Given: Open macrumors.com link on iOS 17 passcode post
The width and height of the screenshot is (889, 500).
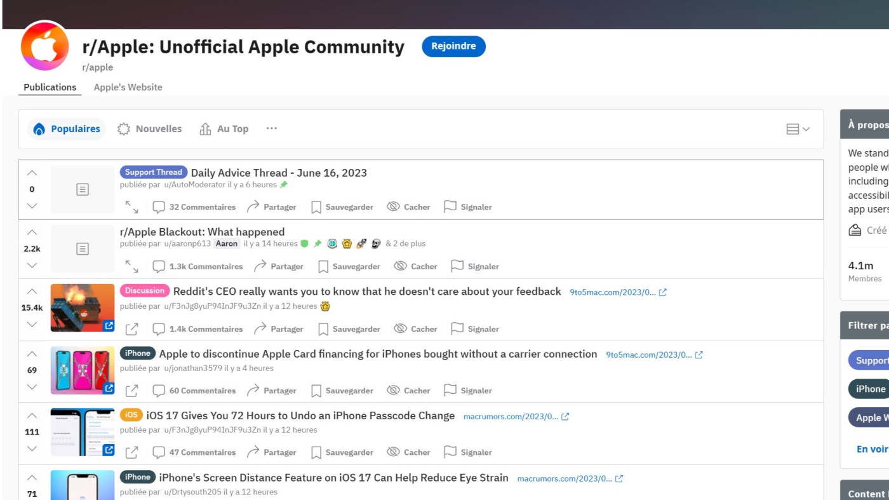Looking at the screenshot, I should tap(516, 417).
